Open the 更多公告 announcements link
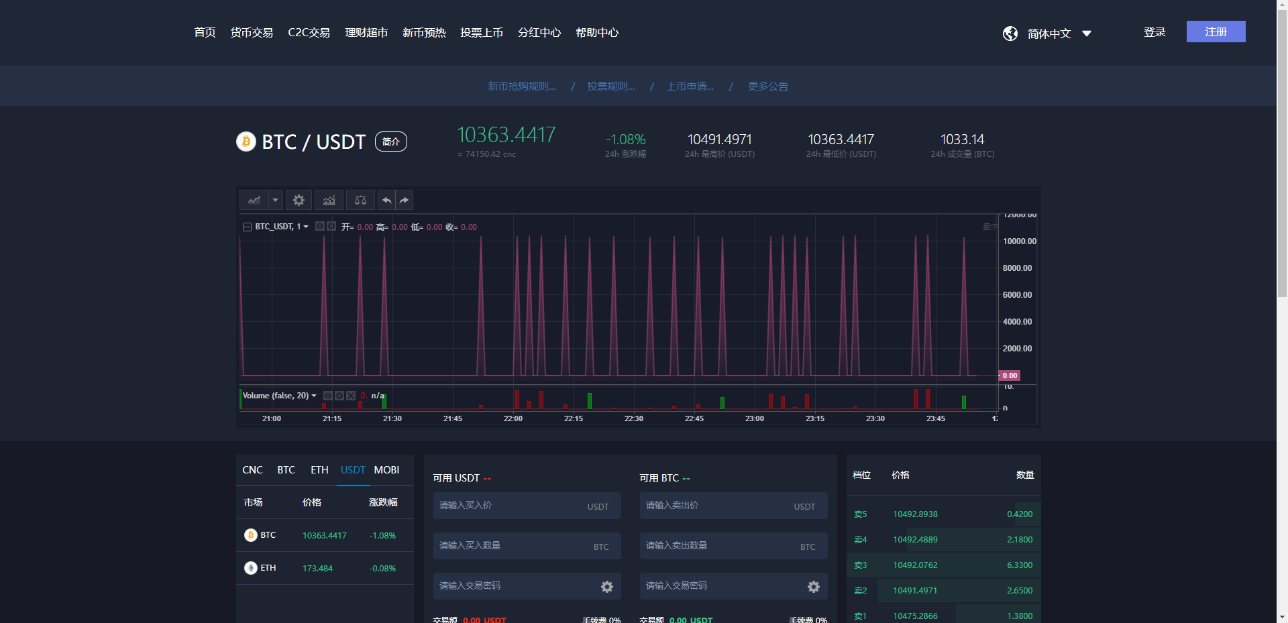This screenshot has height=623, width=1288. (768, 86)
